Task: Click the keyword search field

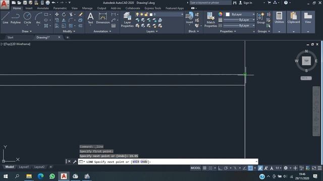Action: tap(210, 3)
